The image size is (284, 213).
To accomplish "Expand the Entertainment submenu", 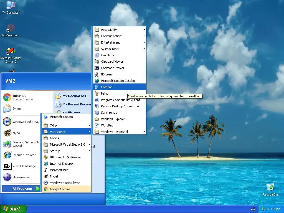I will tap(119, 42).
